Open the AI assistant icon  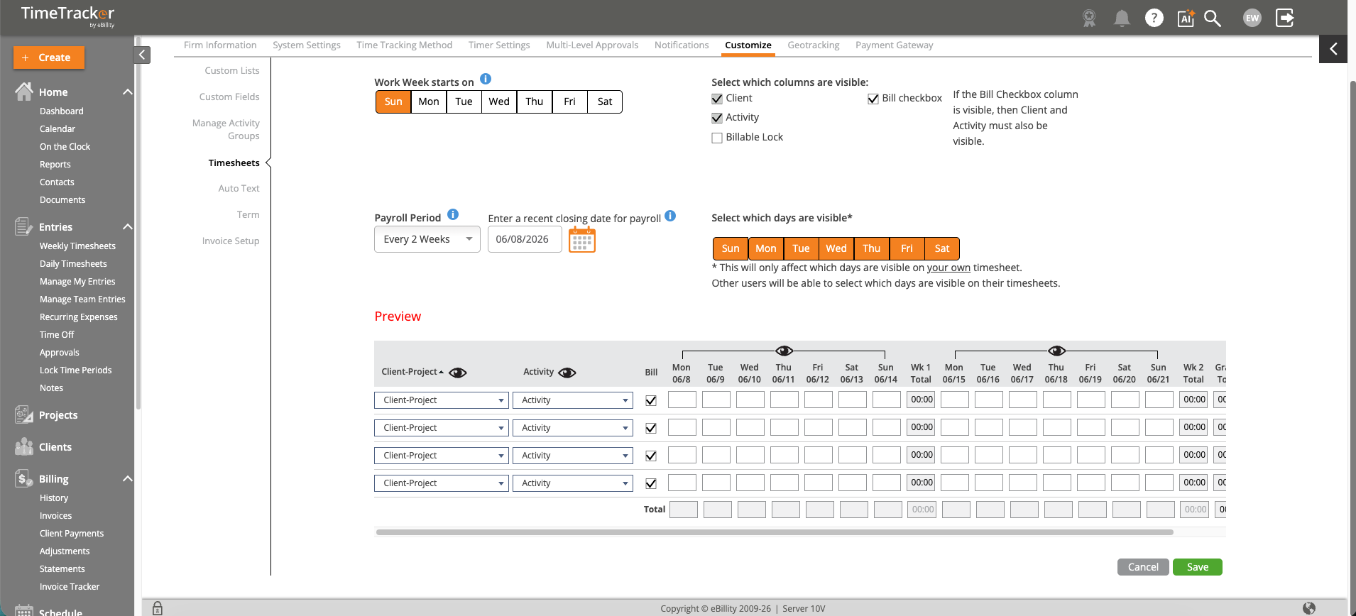click(x=1186, y=18)
